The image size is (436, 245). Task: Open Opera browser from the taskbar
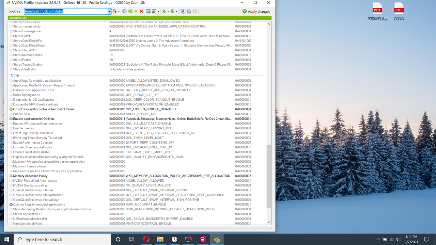pos(146,239)
